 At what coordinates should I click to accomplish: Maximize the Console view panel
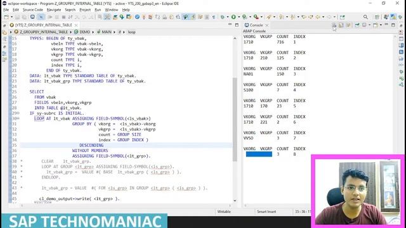click(393, 25)
